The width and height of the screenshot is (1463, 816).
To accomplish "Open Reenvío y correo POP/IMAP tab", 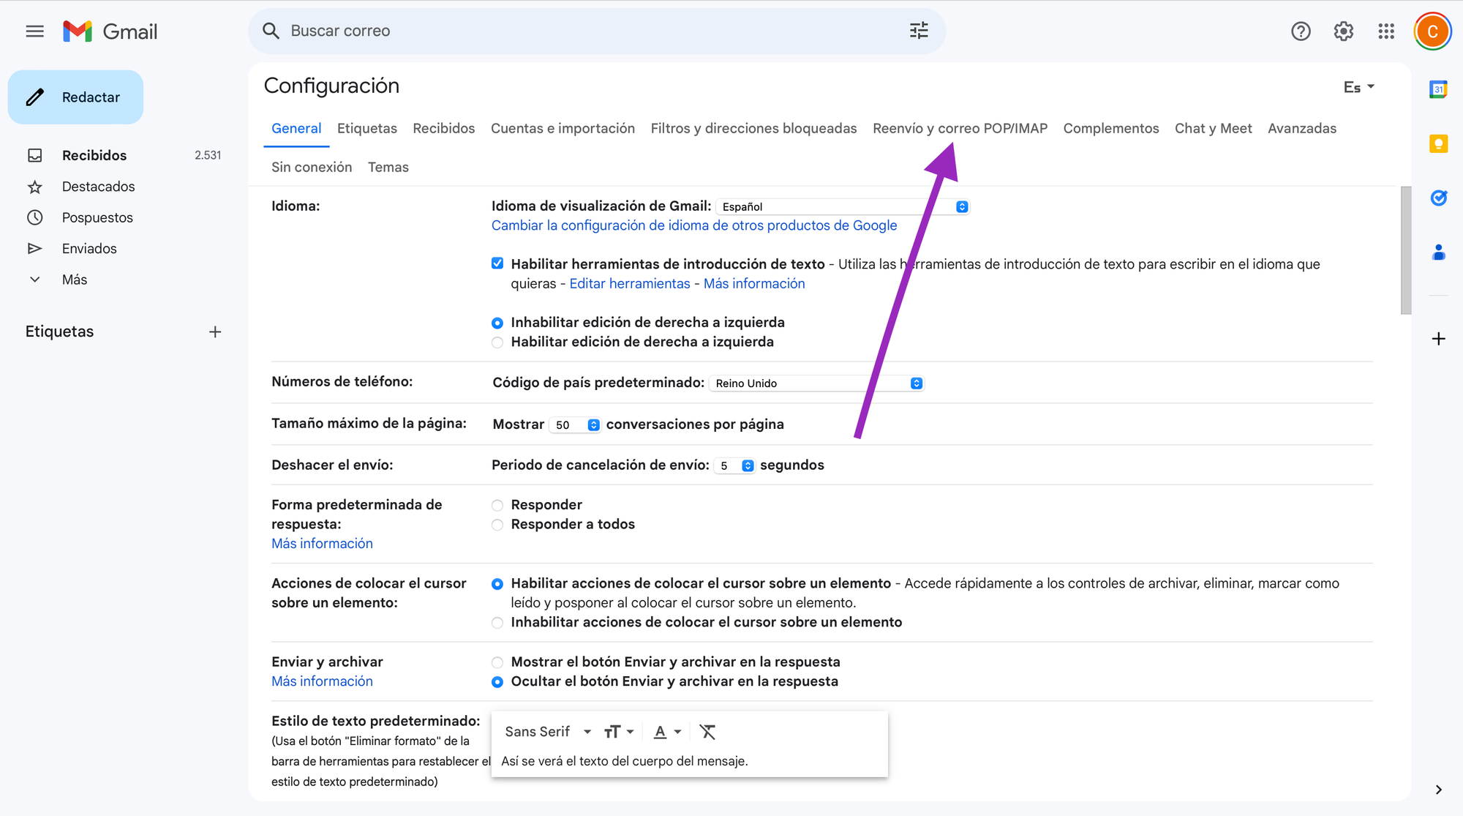I will click(959, 128).
